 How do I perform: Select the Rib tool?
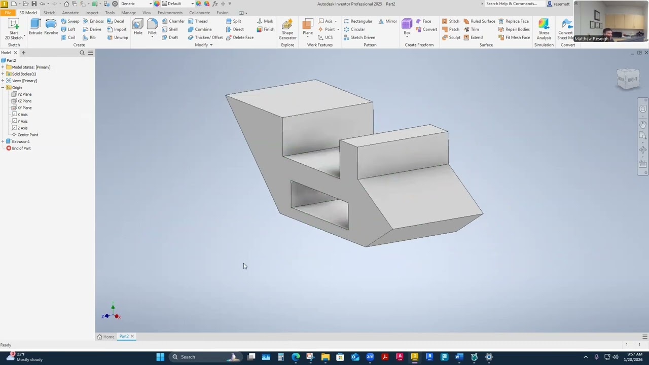tap(89, 38)
